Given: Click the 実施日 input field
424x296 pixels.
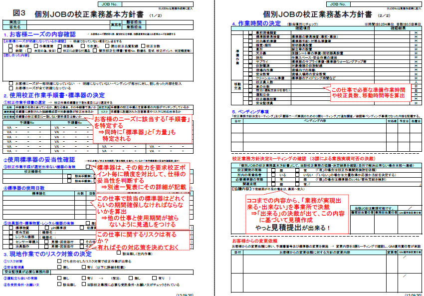Looking at the screenshot, I should point(68,22).
